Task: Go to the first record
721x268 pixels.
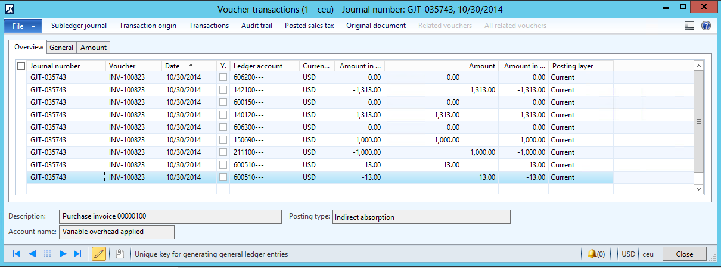Action: [x=17, y=254]
